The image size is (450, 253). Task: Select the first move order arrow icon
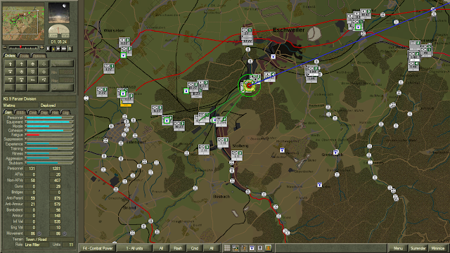pos(11,64)
